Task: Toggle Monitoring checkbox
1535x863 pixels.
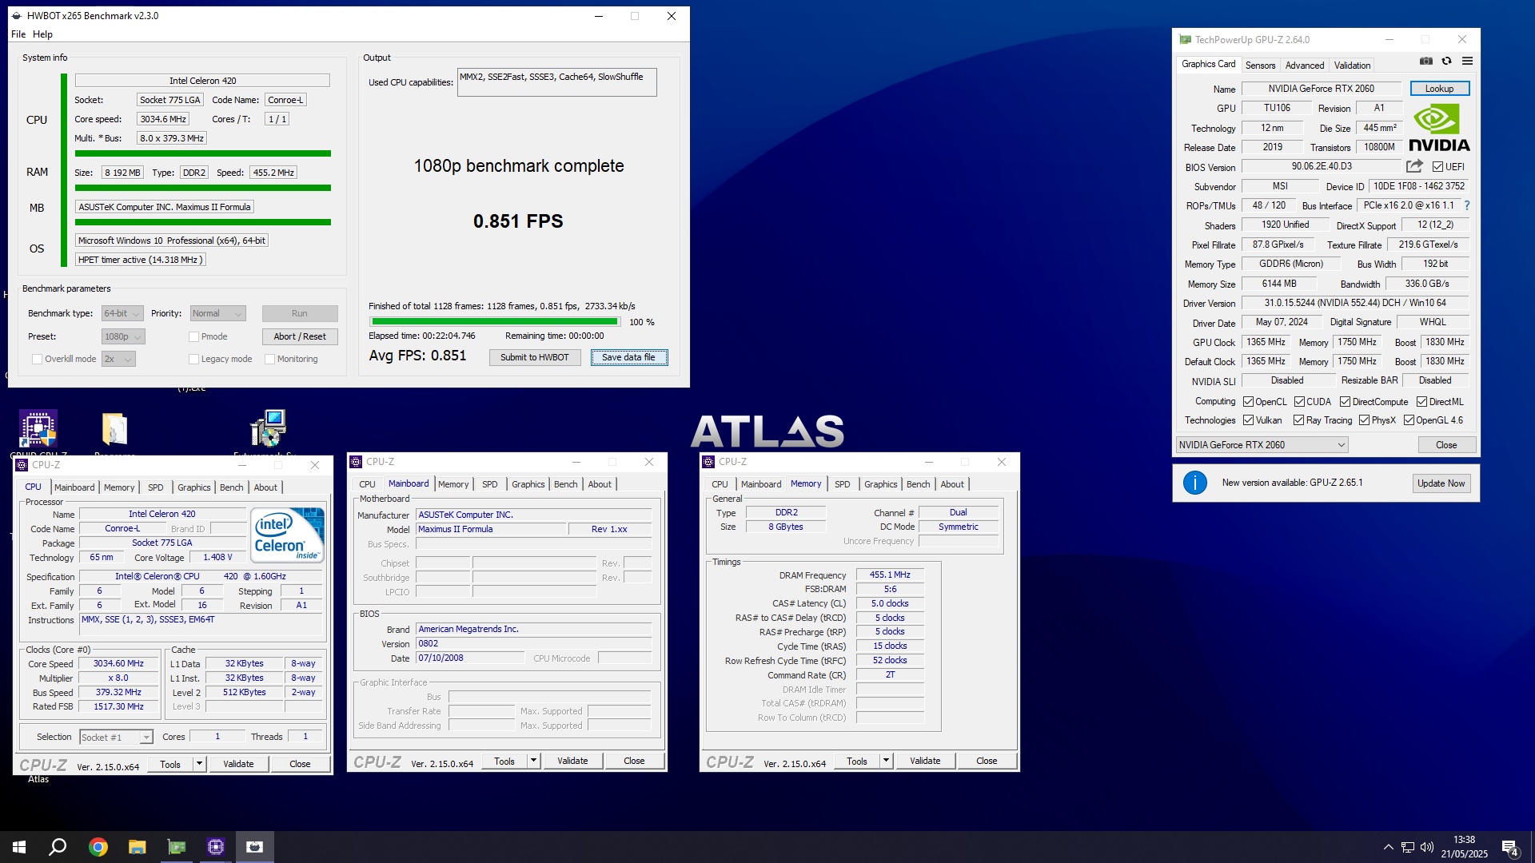Action: (x=269, y=359)
